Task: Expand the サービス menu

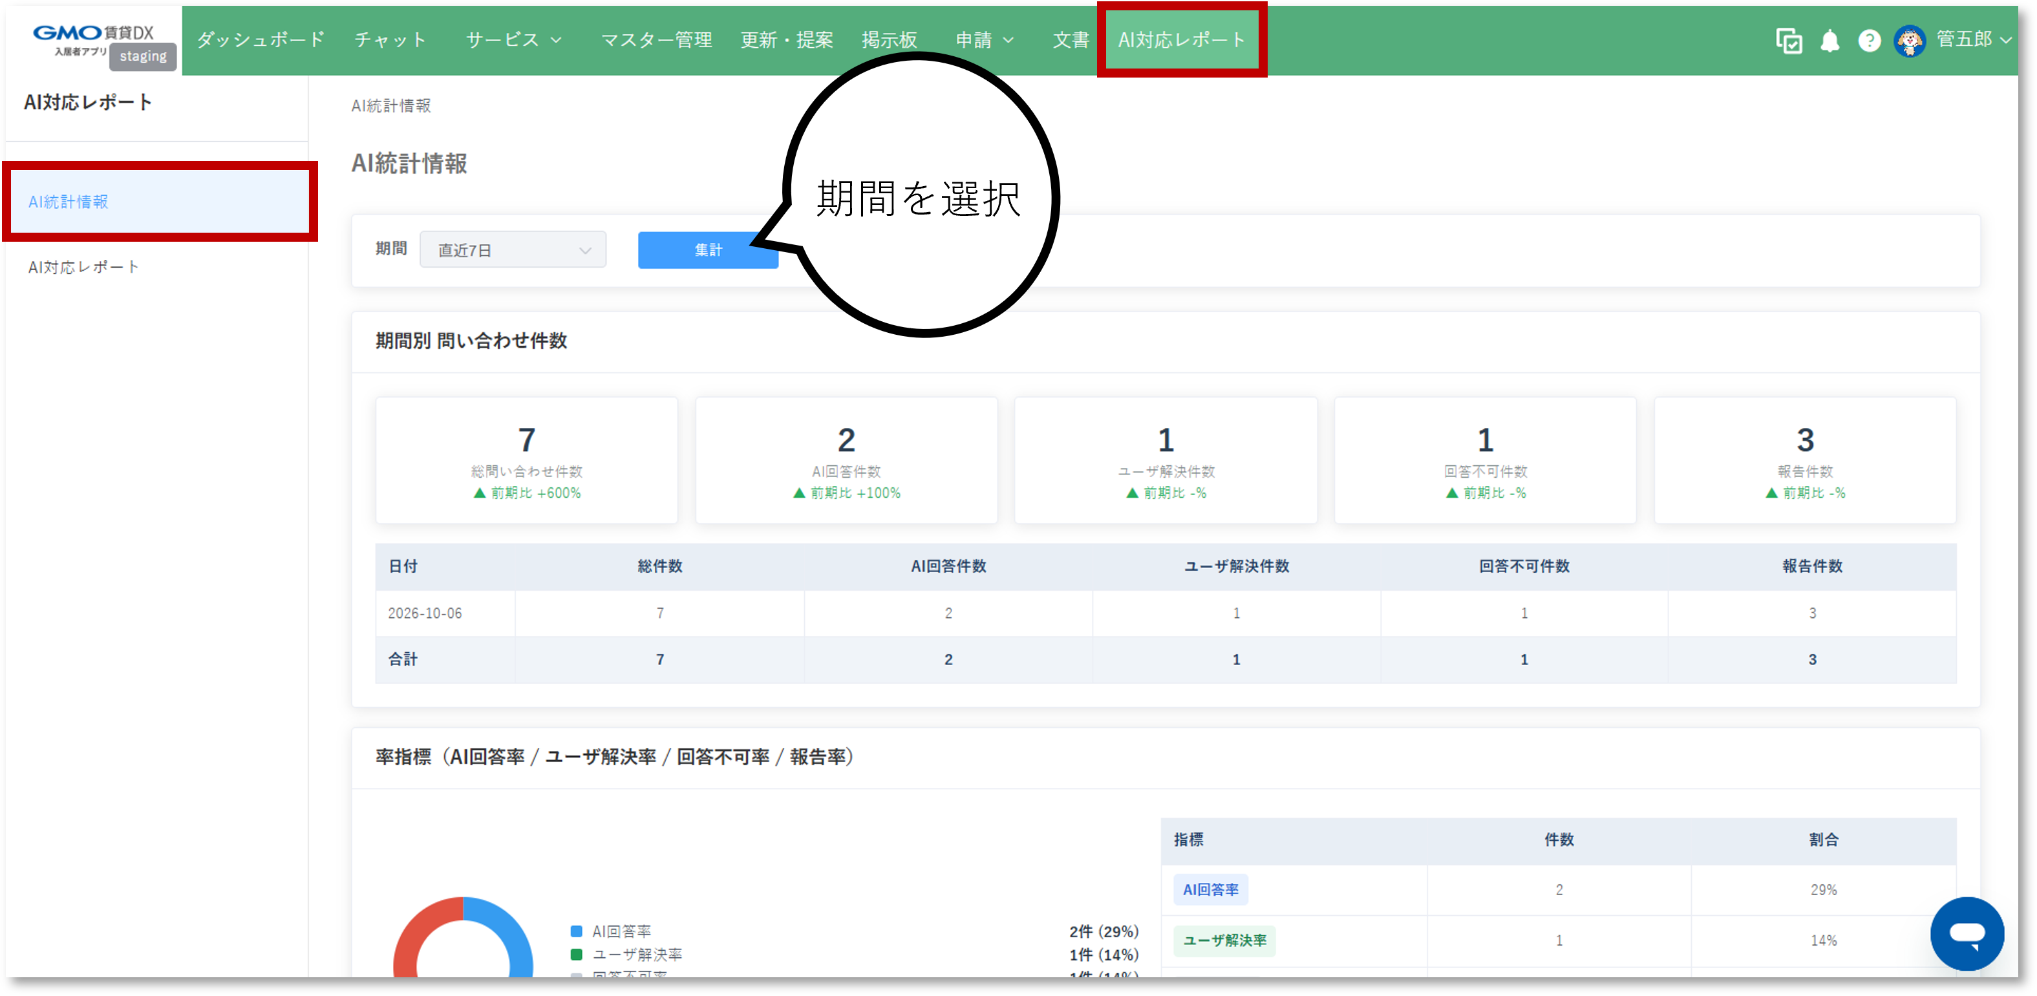Action: click(x=514, y=40)
